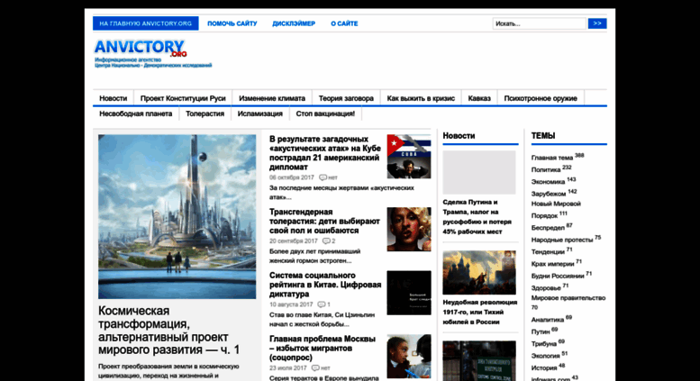Click the Новости sidebar section heading

(459, 136)
